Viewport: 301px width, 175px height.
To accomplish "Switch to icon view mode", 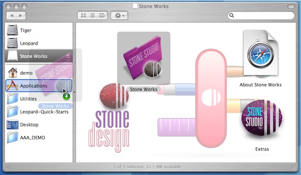I will (x=83, y=15).
